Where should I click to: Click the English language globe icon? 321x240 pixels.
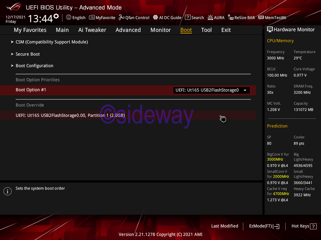pos(69,17)
